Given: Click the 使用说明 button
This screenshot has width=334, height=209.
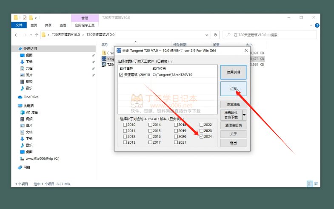Looking at the screenshot, I should (x=234, y=72).
